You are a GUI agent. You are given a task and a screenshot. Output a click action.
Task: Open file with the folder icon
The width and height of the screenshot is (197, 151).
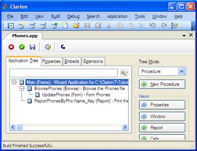(x=76, y=26)
